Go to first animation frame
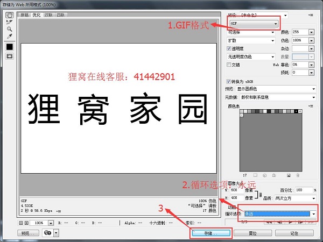 [x=269, y=222]
